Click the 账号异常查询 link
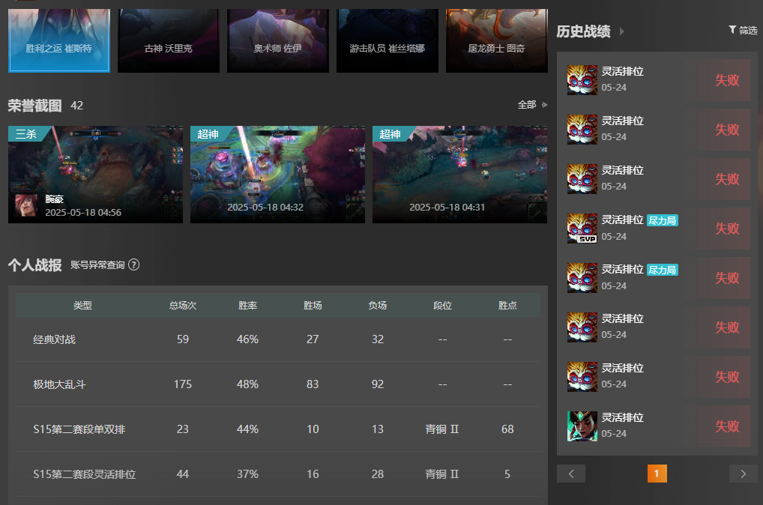 pos(97,264)
